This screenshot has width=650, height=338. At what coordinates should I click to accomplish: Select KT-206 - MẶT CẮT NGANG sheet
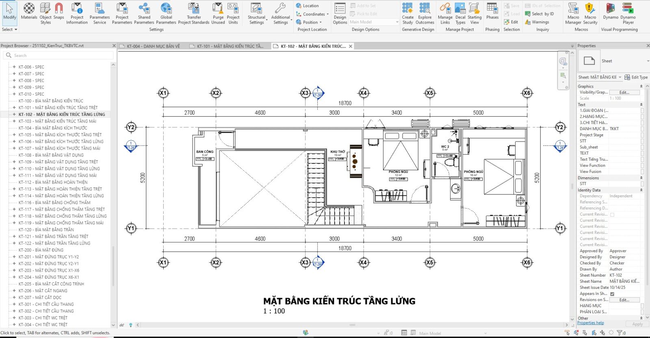[x=43, y=291]
